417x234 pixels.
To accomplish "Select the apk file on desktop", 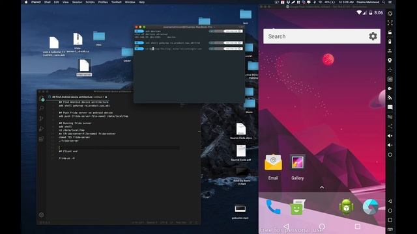I will click(x=54, y=46).
